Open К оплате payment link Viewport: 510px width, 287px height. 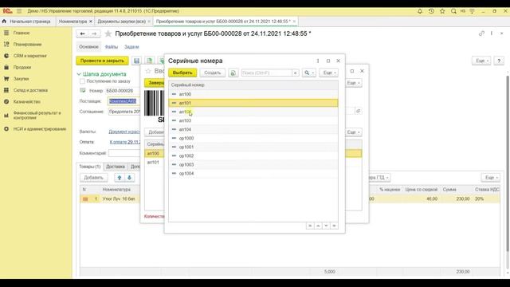[x=125, y=142]
